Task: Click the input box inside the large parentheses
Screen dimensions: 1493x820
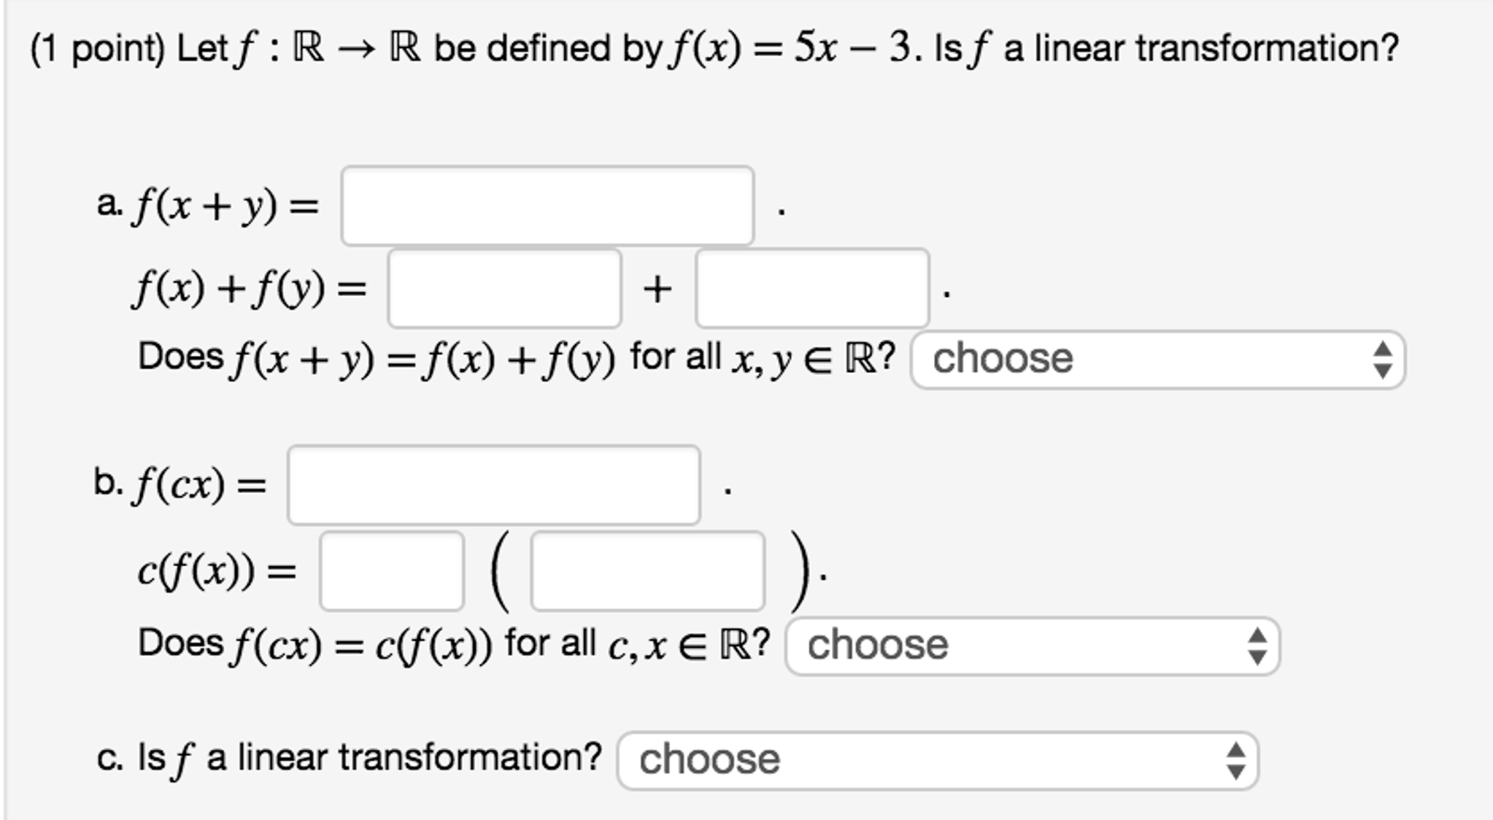Action: coord(647,570)
